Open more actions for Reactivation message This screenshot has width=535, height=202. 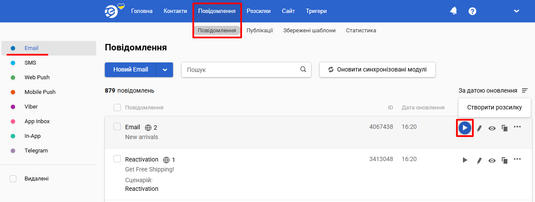point(518,159)
